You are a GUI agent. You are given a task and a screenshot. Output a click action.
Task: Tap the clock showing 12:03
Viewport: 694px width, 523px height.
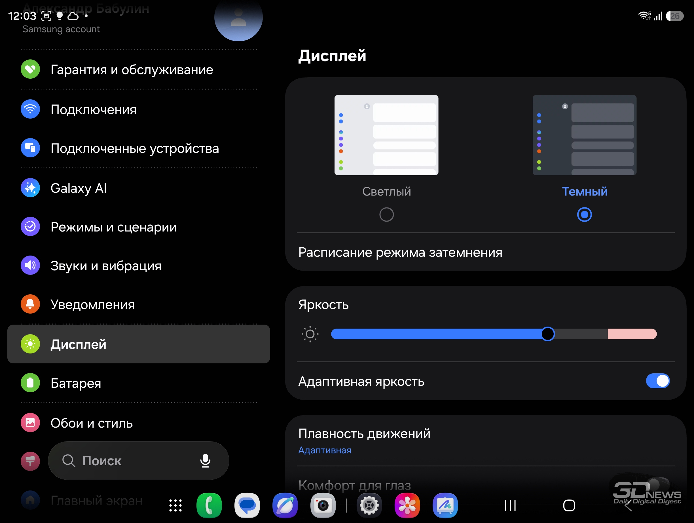[x=22, y=16]
